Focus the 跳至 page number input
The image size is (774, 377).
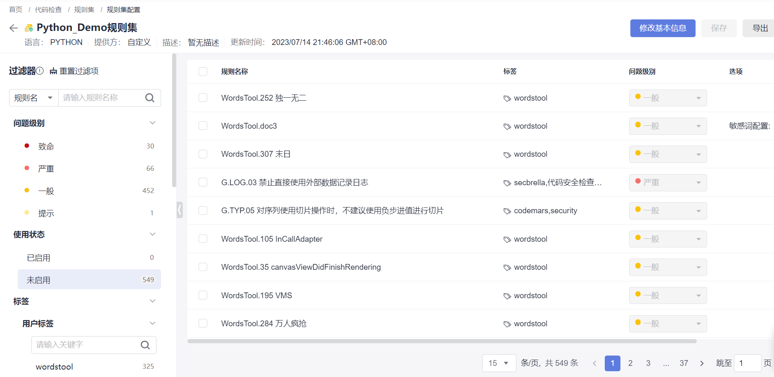(748, 363)
